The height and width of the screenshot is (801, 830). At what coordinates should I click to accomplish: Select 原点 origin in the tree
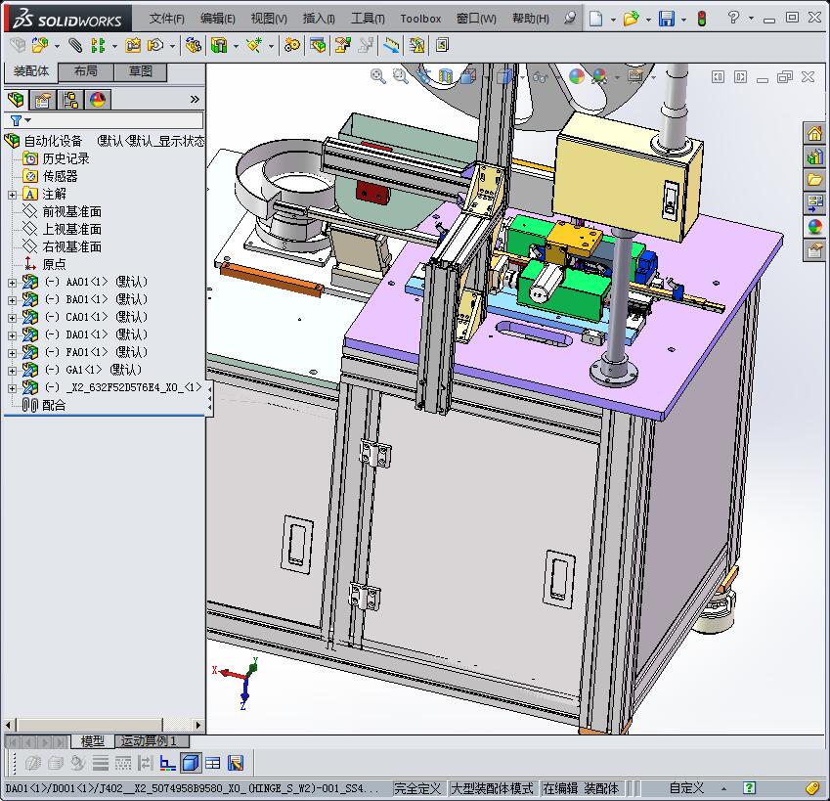[x=54, y=264]
